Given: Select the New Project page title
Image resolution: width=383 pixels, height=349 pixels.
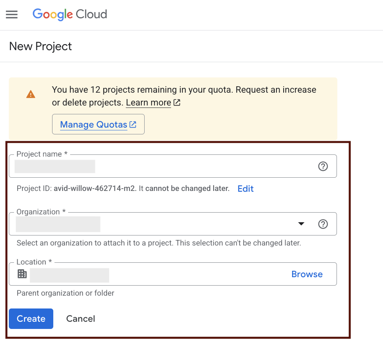Looking at the screenshot, I should coord(40,46).
